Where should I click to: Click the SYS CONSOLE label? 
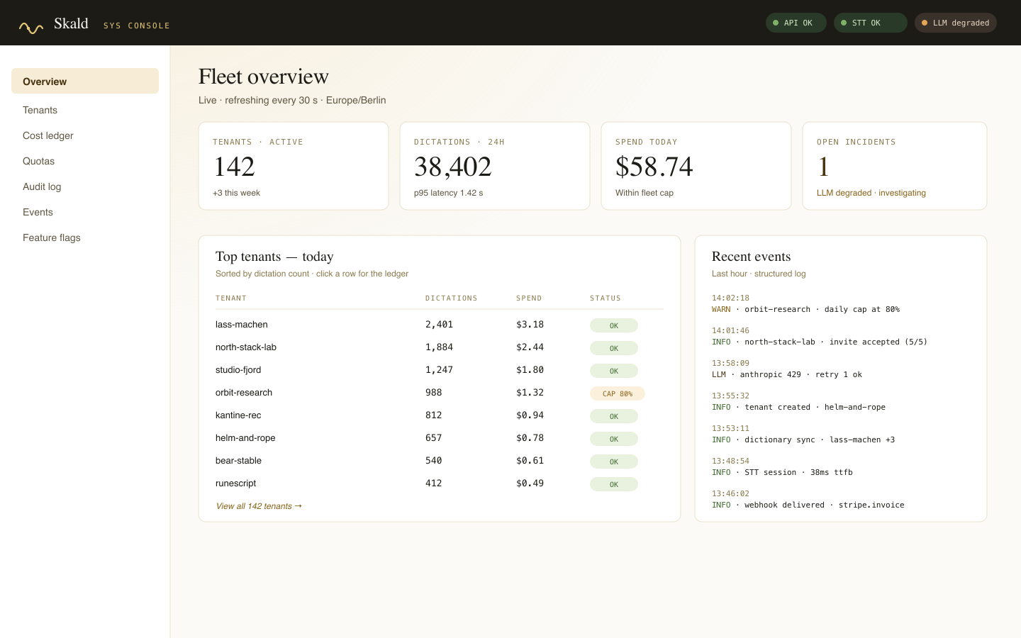point(137,26)
